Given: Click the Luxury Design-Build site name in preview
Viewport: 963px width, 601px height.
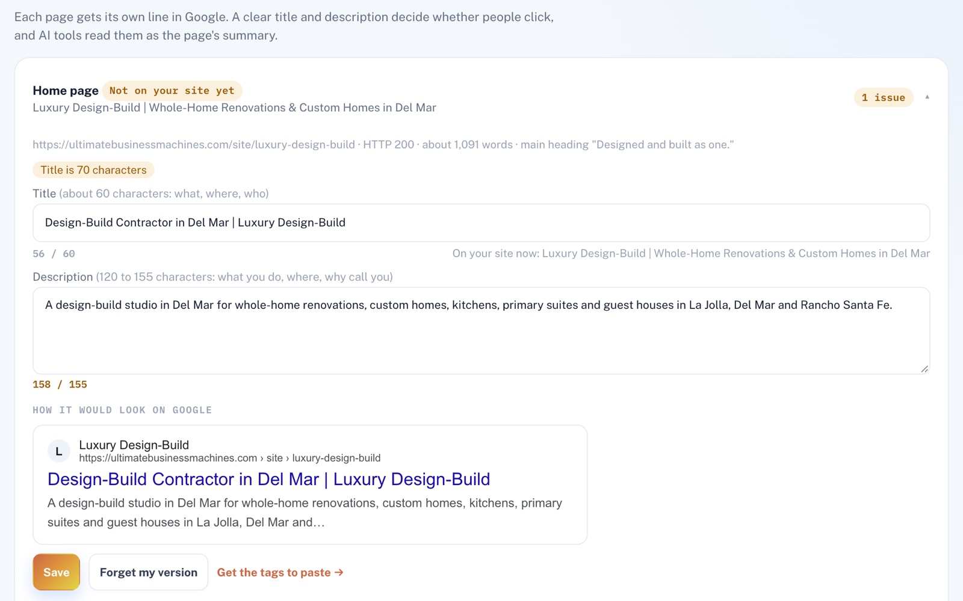Looking at the screenshot, I should (x=134, y=445).
